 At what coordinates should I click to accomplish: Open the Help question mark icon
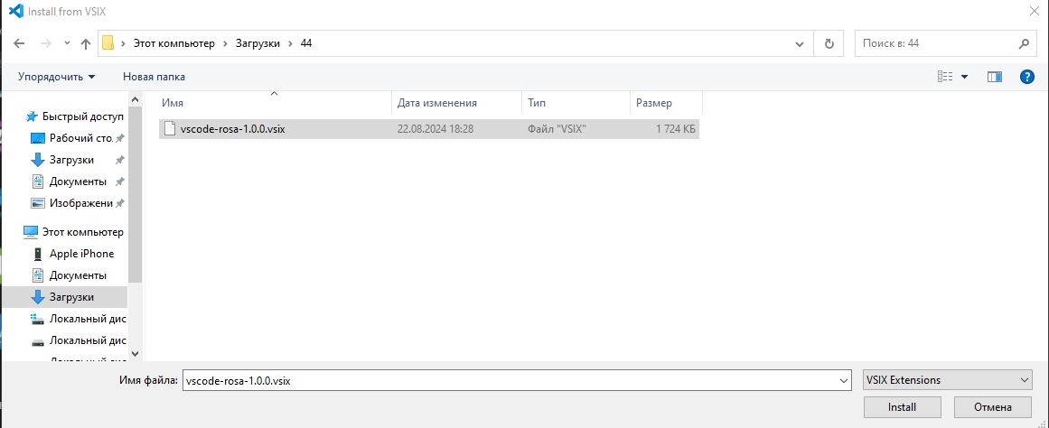pos(1026,77)
